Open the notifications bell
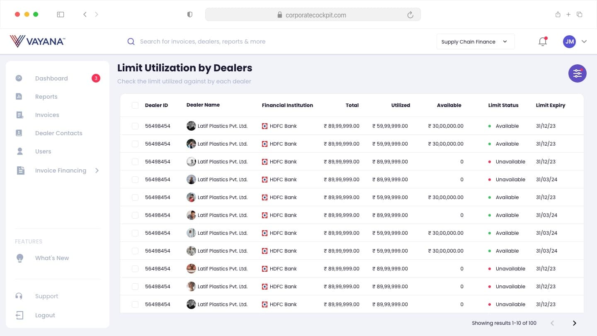The image size is (597, 336). pyautogui.click(x=543, y=41)
